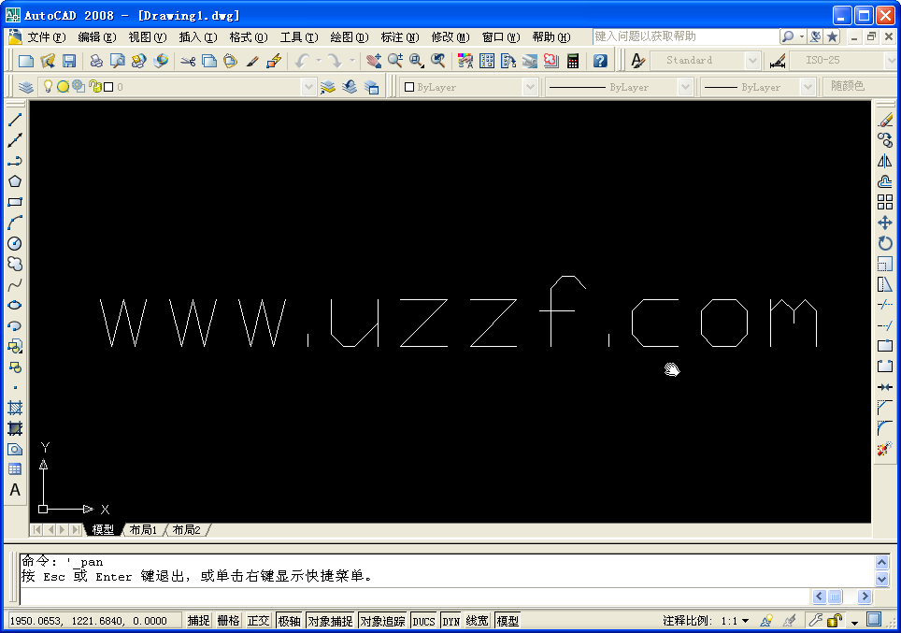Start a new drawing with the New icon
Screen dimensions: 901x633
pyautogui.click(x=25, y=60)
